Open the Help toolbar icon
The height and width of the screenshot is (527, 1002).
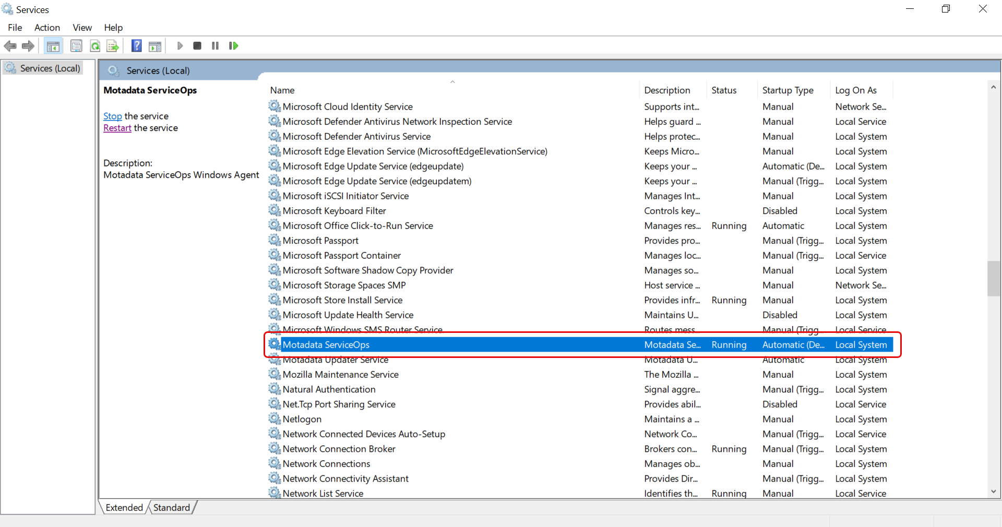pos(136,46)
